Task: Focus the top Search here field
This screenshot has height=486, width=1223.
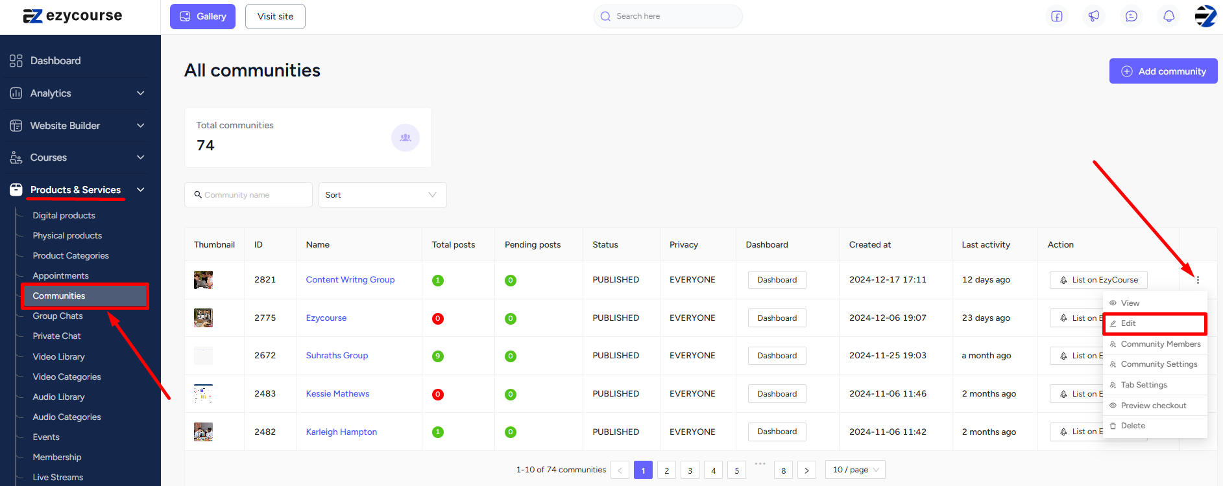Action: (668, 16)
